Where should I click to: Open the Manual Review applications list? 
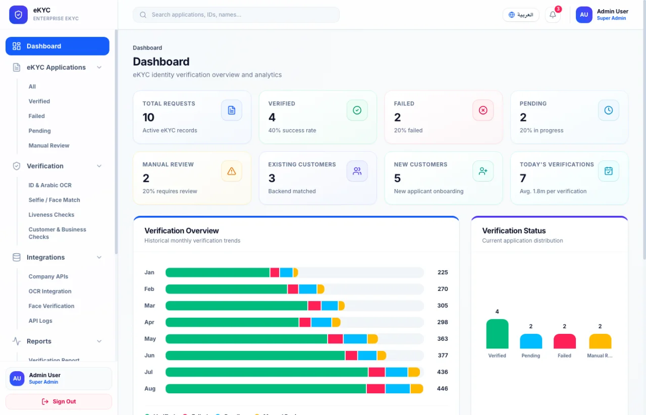49,145
